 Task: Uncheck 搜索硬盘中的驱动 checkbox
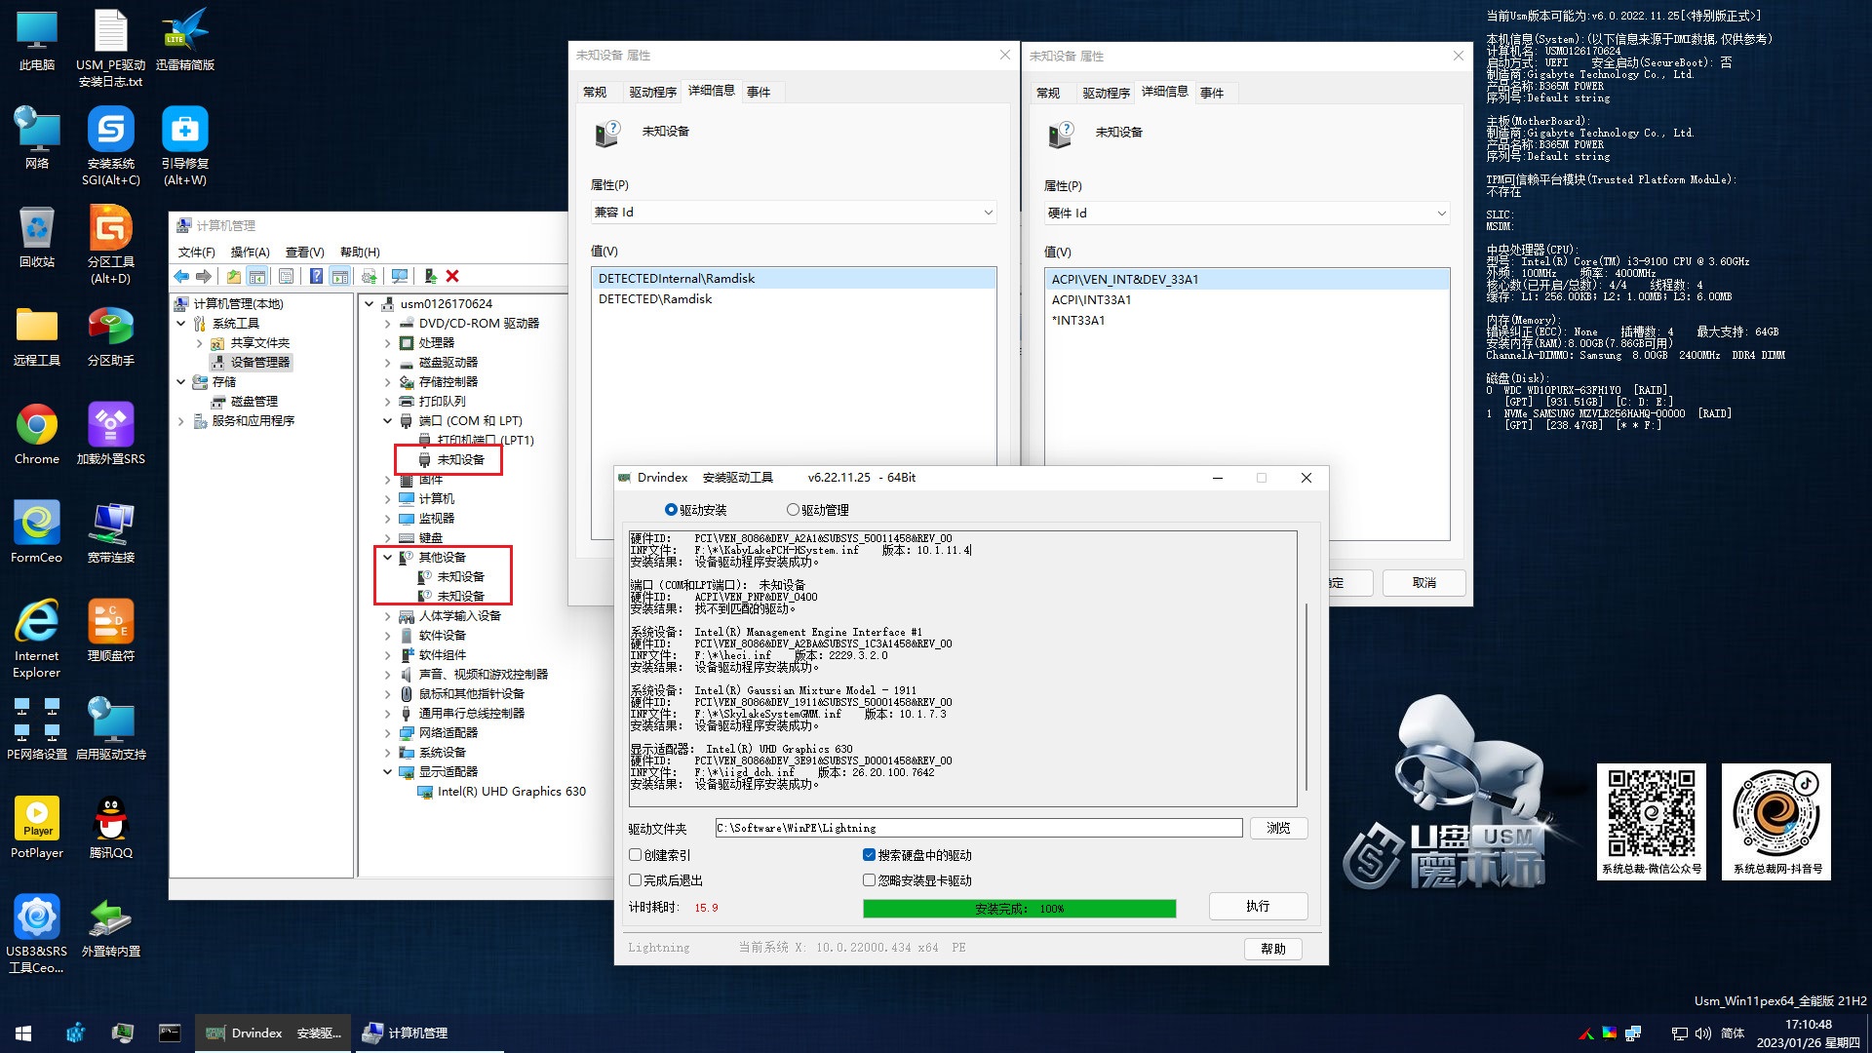pos(870,855)
